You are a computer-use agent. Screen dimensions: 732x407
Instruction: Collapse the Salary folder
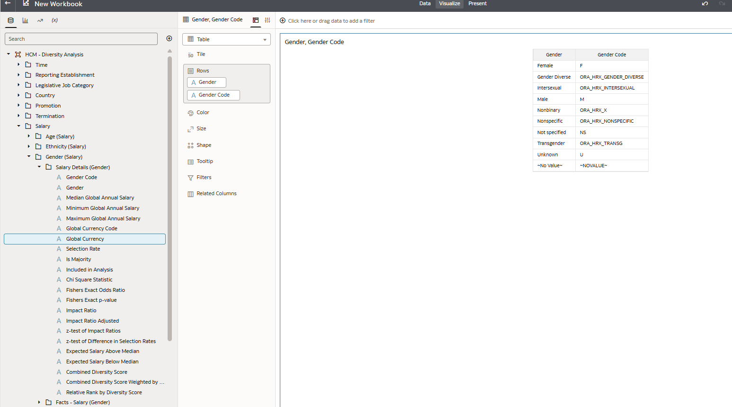tap(18, 126)
